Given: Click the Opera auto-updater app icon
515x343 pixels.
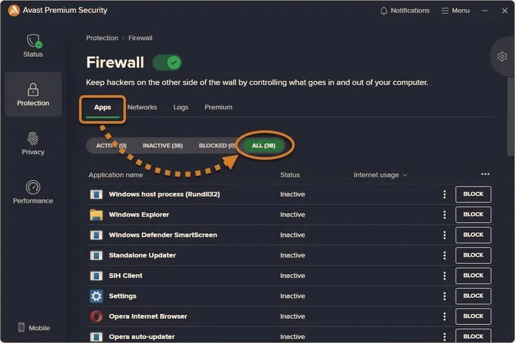Looking at the screenshot, I should (96, 337).
